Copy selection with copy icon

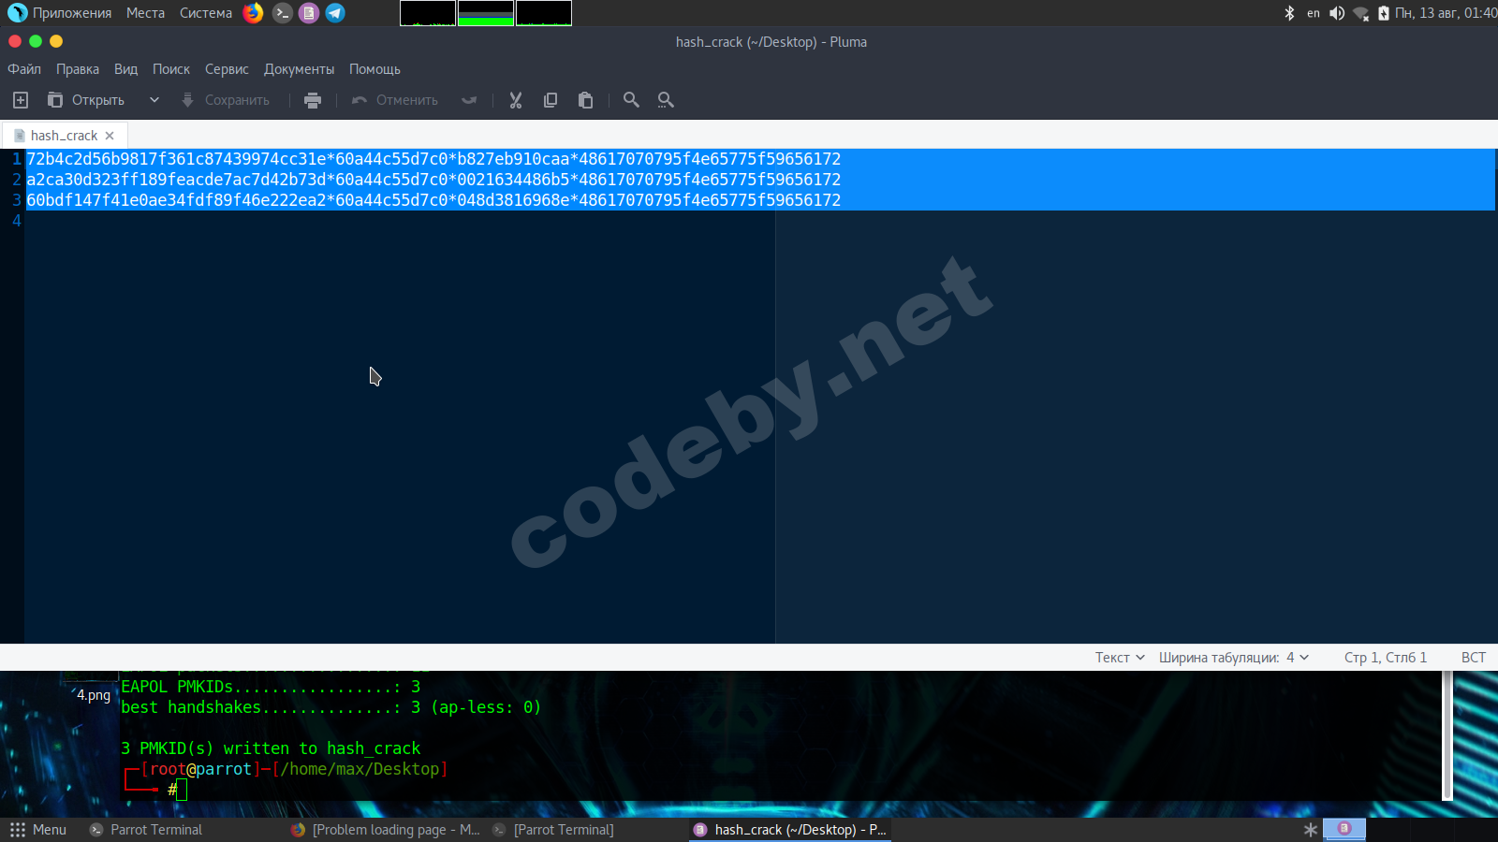tap(551, 100)
